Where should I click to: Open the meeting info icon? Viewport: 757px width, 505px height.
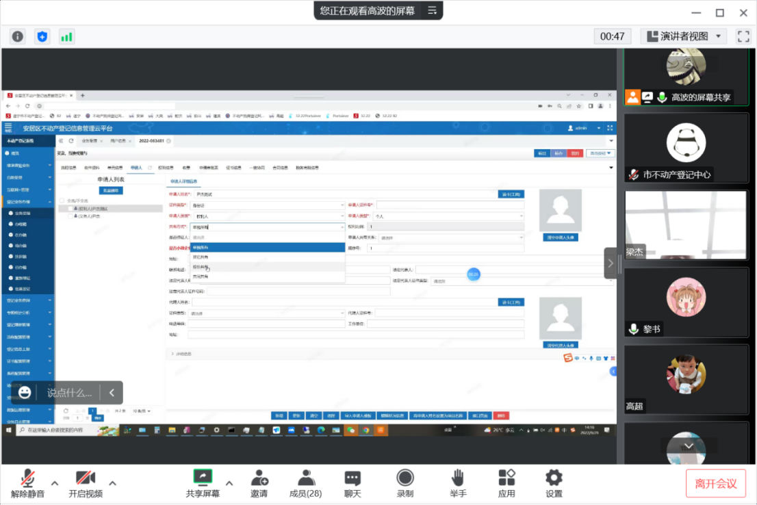[18, 36]
